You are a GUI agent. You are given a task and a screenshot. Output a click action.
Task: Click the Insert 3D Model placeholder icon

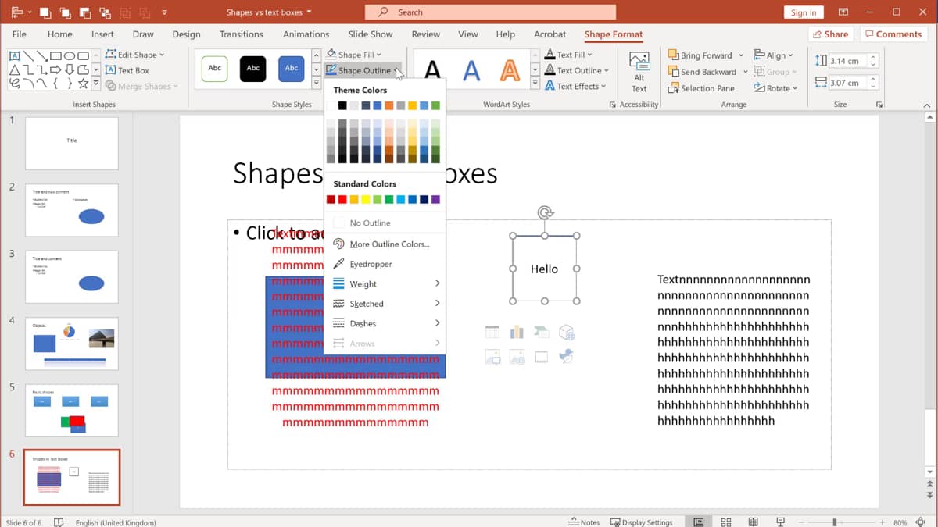pyautogui.click(x=567, y=333)
